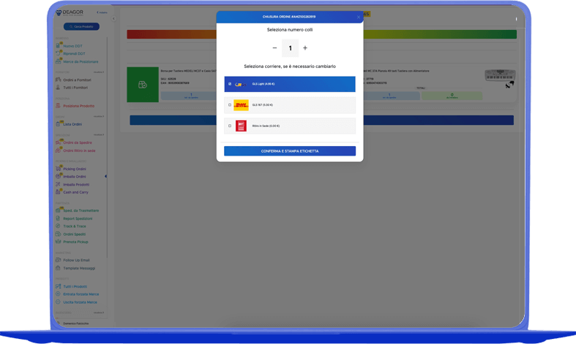Viewport: 576px width, 344px height.
Task: Collapse the sidebar with the chevron button
Action: click(113, 19)
